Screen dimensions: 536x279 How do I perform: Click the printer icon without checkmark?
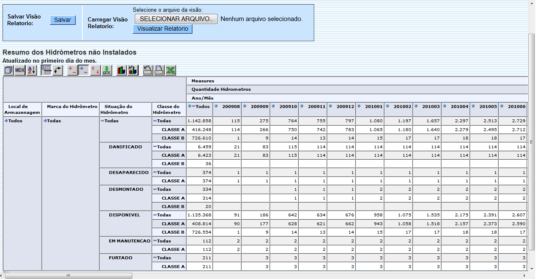(x=159, y=70)
